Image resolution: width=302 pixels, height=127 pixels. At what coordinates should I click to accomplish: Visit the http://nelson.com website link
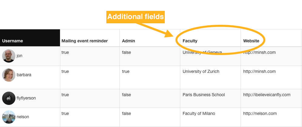[x=260, y=114]
